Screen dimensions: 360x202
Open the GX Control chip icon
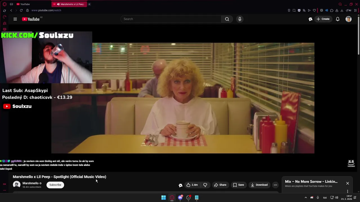tap(321, 10)
